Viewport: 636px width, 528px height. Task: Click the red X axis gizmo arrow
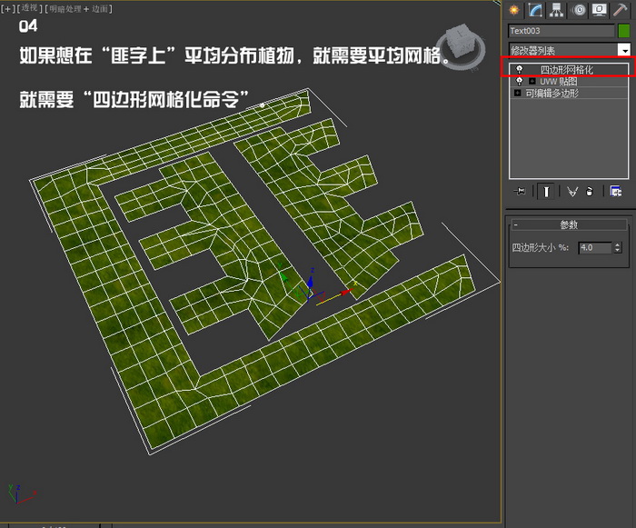(x=346, y=292)
